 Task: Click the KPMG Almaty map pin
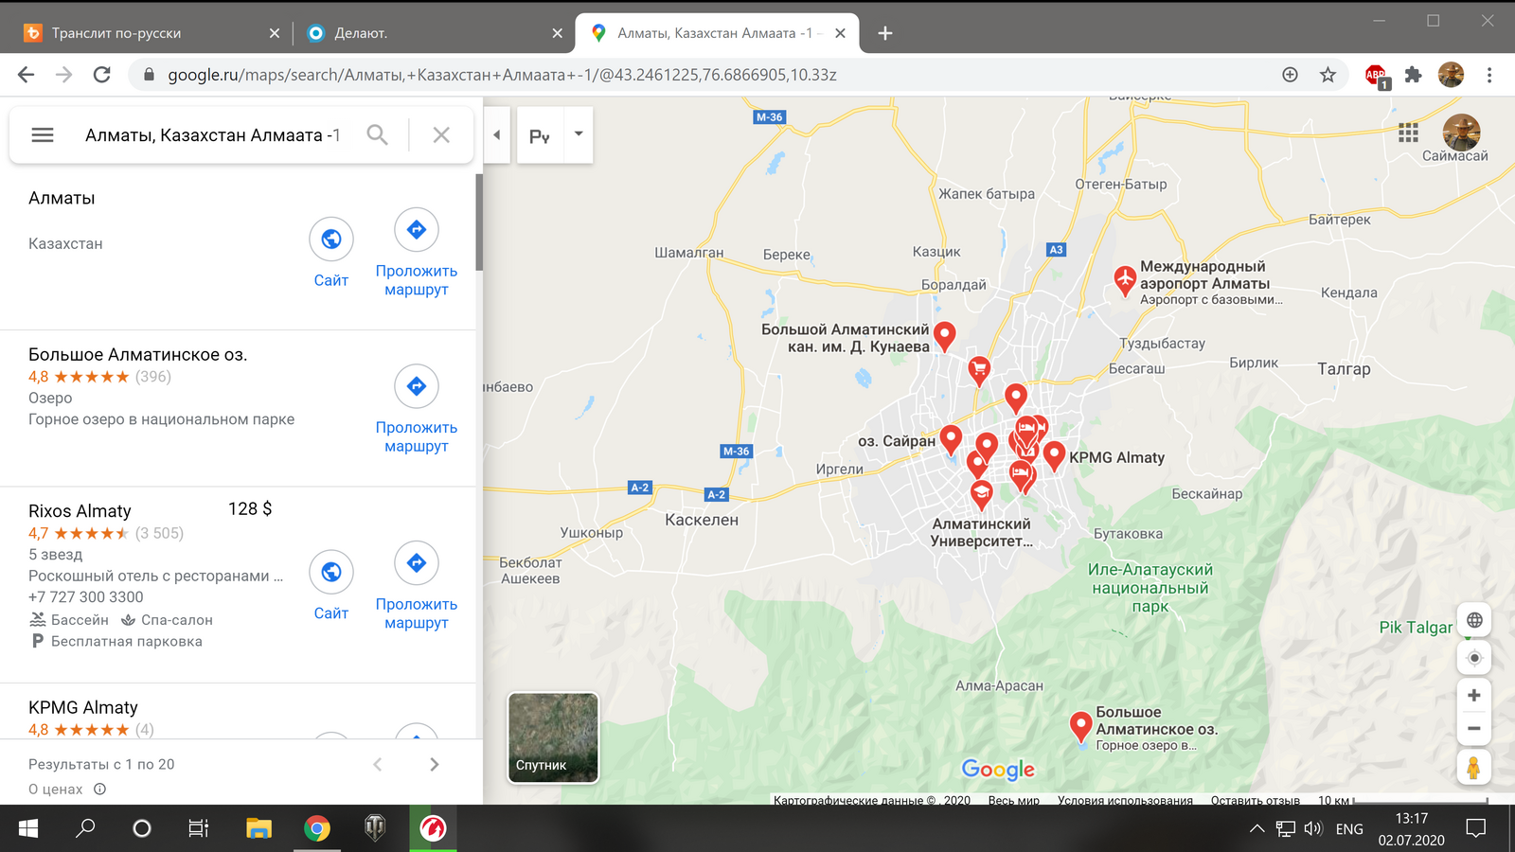(1054, 455)
